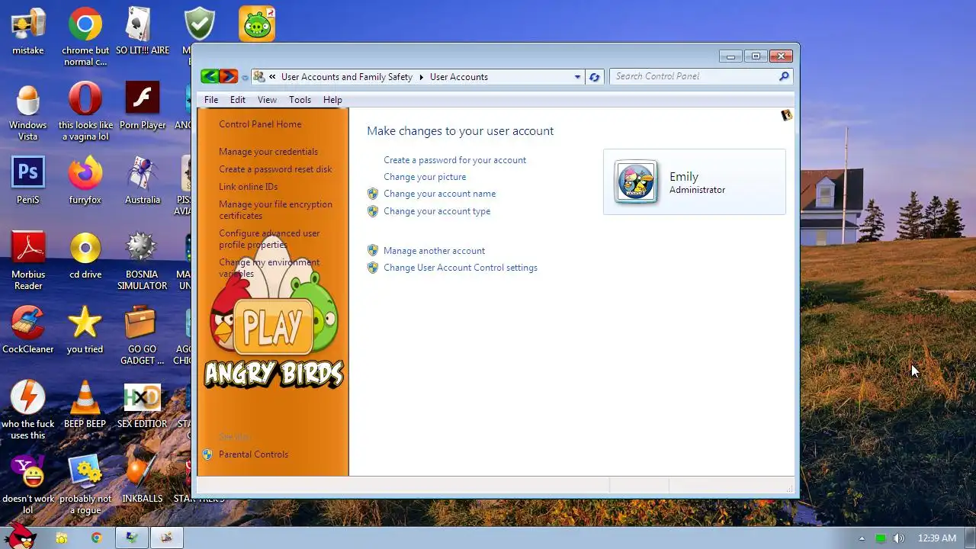Open the volume speaker tray icon
Image resolution: width=976 pixels, height=549 pixels.
(x=899, y=538)
